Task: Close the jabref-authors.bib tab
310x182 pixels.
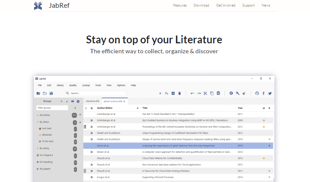Action: click(x=124, y=101)
